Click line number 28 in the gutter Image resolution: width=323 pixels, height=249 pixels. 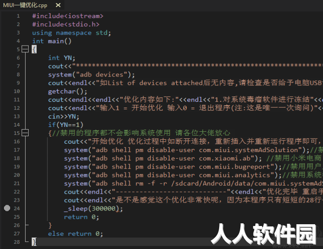click(17, 242)
